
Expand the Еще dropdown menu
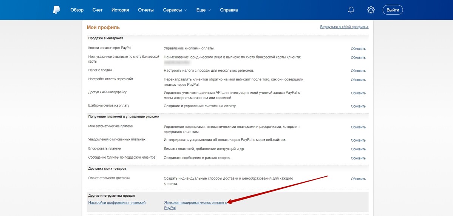point(203,10)
